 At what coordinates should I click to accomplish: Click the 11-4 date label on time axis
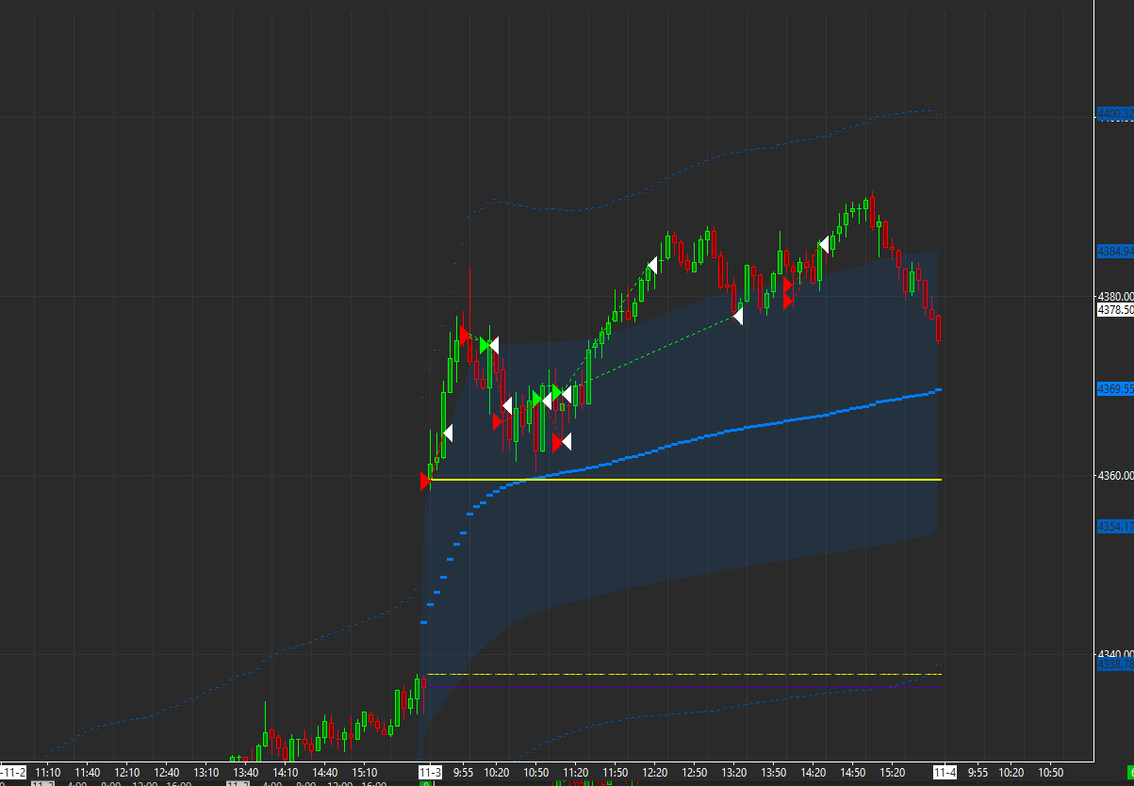coord(945,772)
